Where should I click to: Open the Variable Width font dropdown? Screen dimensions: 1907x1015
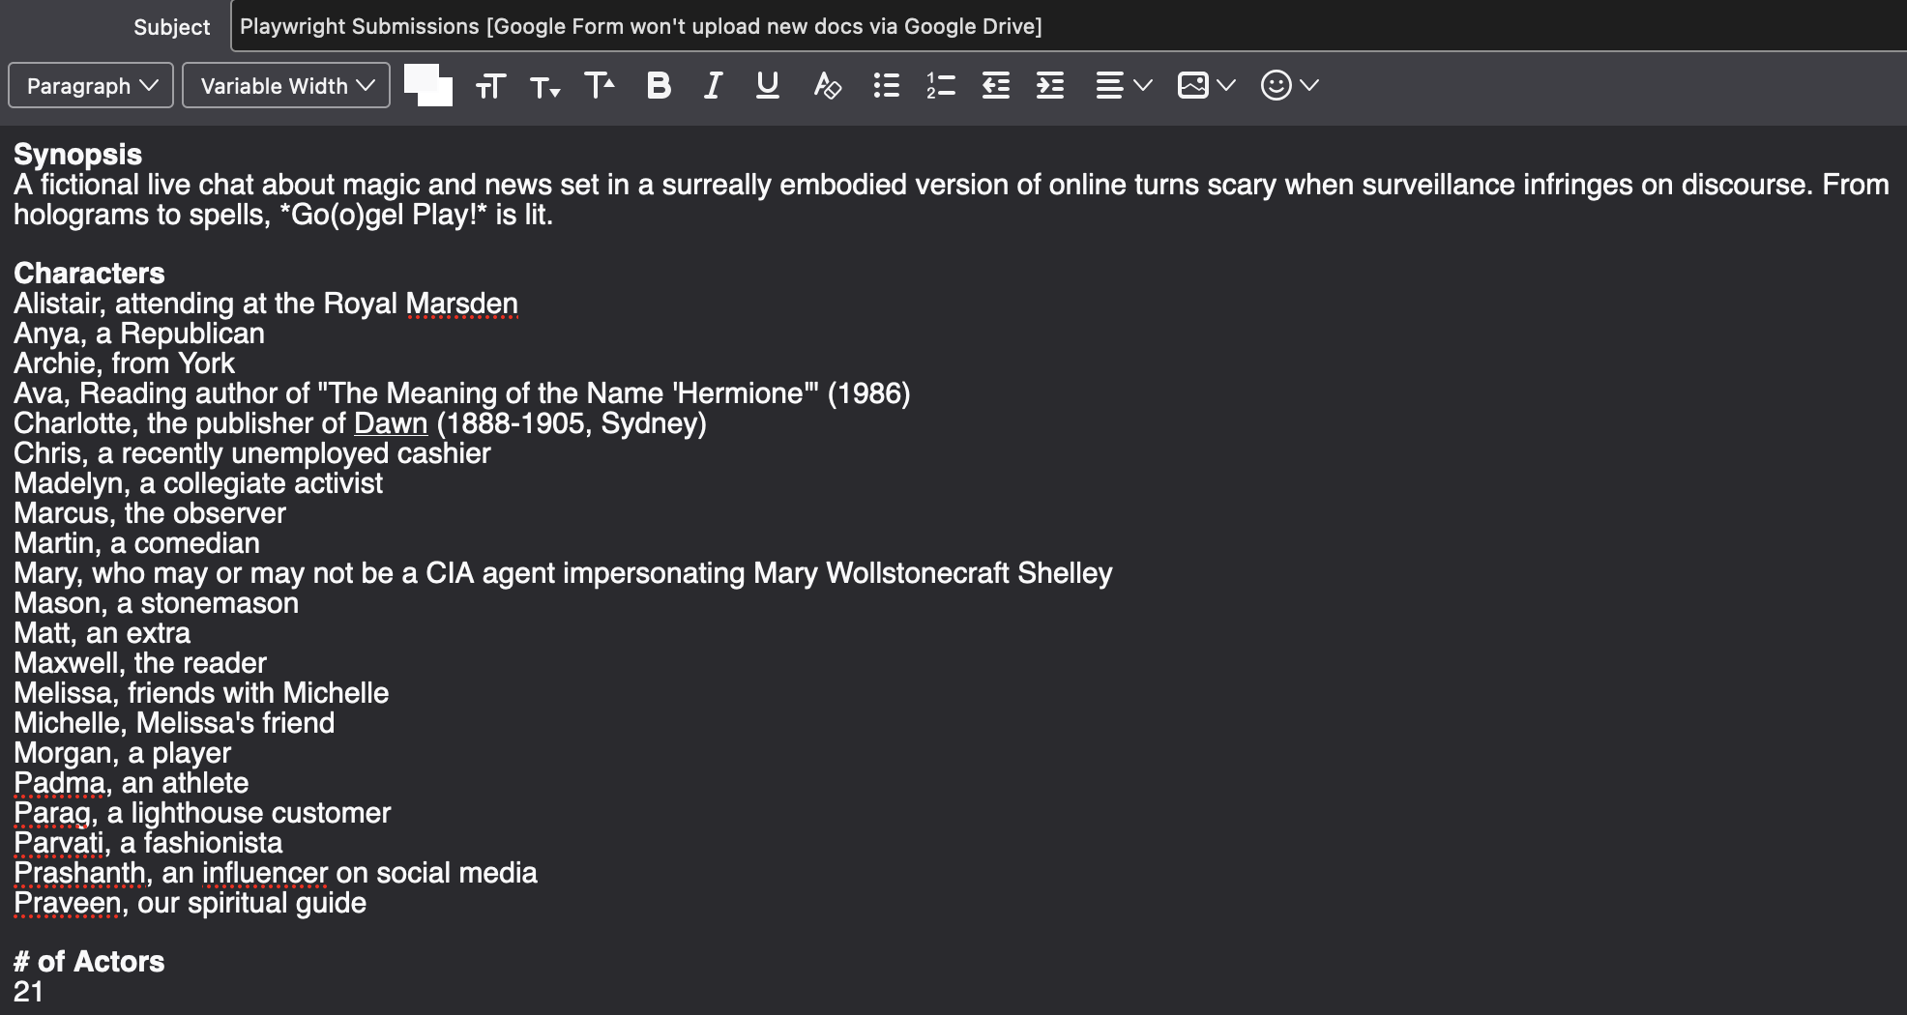pyautogui.click(x=286, y=86)
